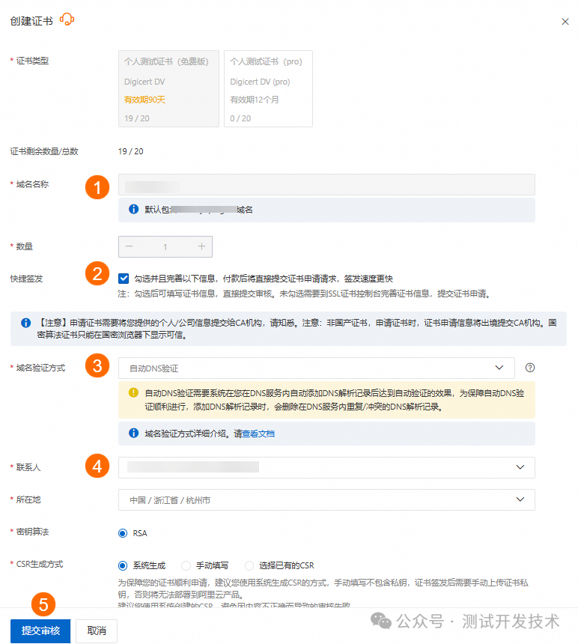Image resolution: width=578 pixels, height=644 pixels.
Task: Click the 19 / 20 remaining certificates value
Action: coord(130,151)
